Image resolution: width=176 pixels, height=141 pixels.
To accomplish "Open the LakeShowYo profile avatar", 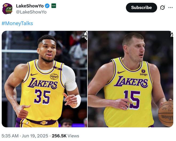I will coord(7,9).
